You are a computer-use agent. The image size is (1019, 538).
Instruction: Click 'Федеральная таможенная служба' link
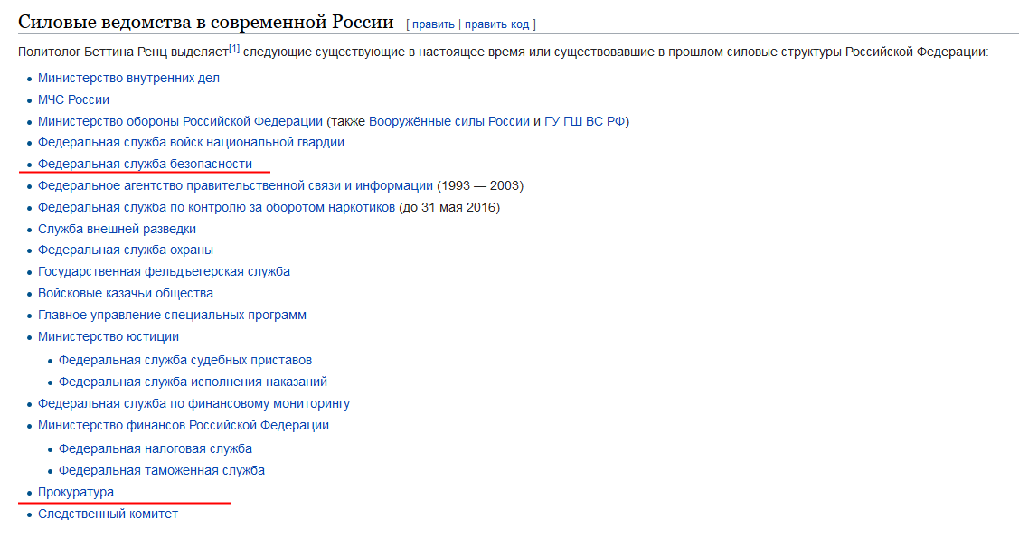pos(162,470)
